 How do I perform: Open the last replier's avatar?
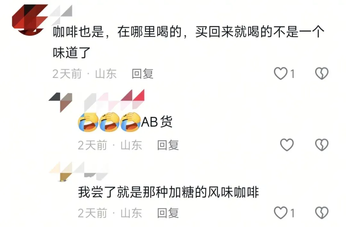point(61,172)
